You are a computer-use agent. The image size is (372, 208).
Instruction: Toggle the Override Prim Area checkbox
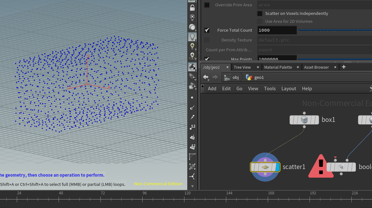(206, 5)
